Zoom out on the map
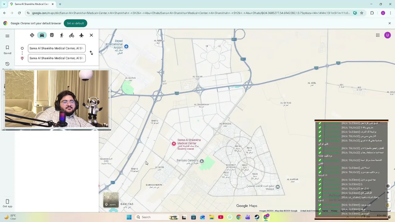The width and height of the screenshot is (395, 222). [x=388, y=198]
